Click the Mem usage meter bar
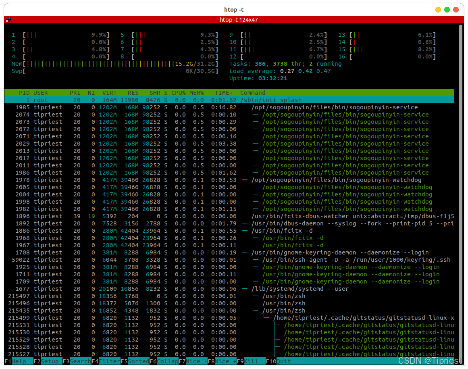 pos(115,64)
